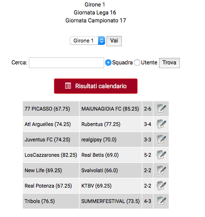Click edit icon in Atl Arguelles row

pos(161,124)
